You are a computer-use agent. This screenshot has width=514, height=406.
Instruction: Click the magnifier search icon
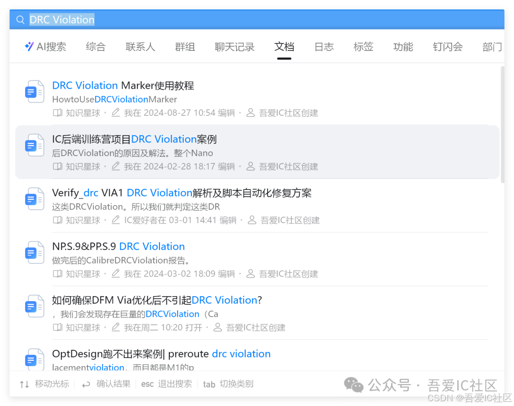coord(20,19)
